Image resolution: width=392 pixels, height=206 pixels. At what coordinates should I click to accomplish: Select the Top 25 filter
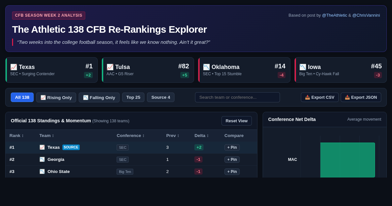[133, 97]
